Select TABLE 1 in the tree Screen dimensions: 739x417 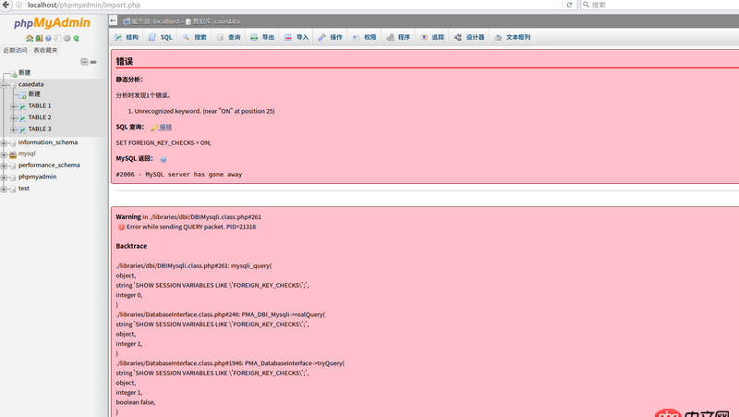(x=40, y=106)
